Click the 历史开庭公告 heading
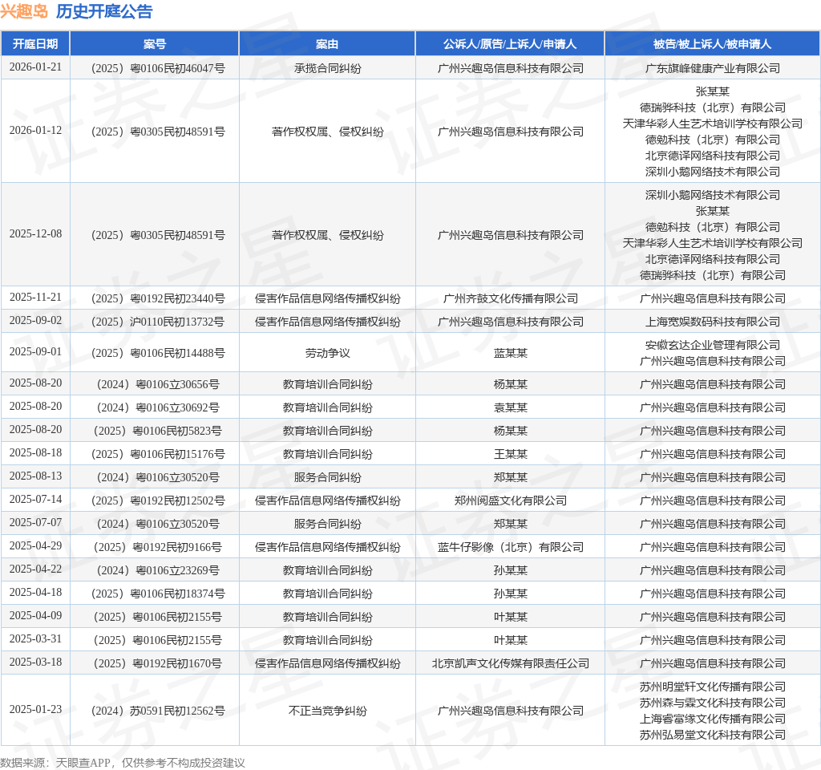The width and height of the screenshot is (821, 770). pyautogui.click(x=104, y=11)
